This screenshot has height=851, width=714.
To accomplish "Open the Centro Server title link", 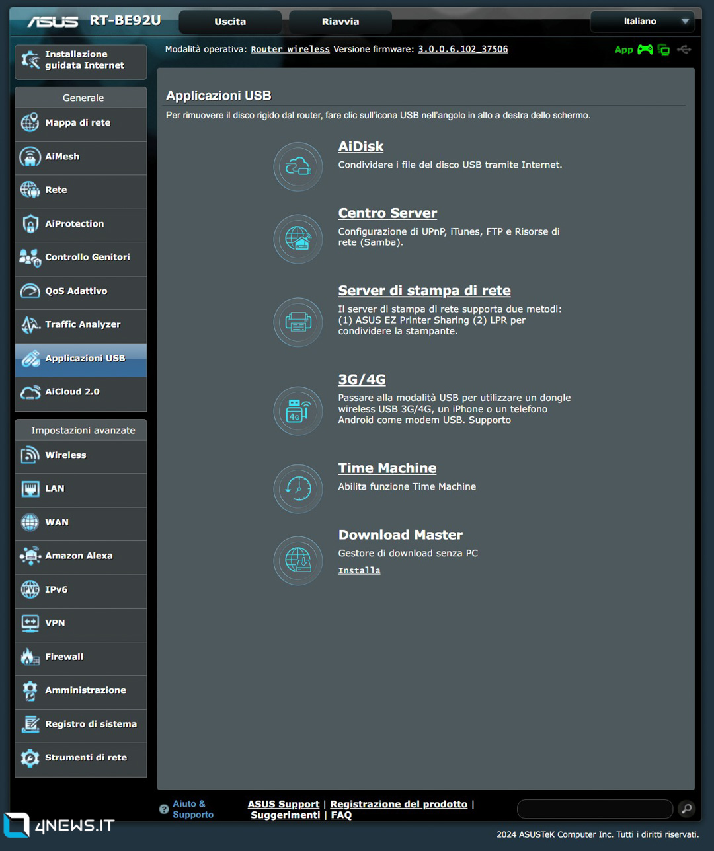I will click(387, 213).
